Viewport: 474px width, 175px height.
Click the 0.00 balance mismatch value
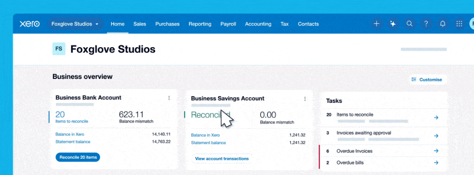(268, 115)
